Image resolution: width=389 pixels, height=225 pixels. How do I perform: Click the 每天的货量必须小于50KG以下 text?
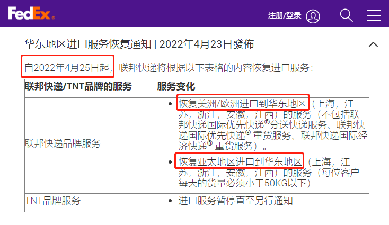pos(243,183)
